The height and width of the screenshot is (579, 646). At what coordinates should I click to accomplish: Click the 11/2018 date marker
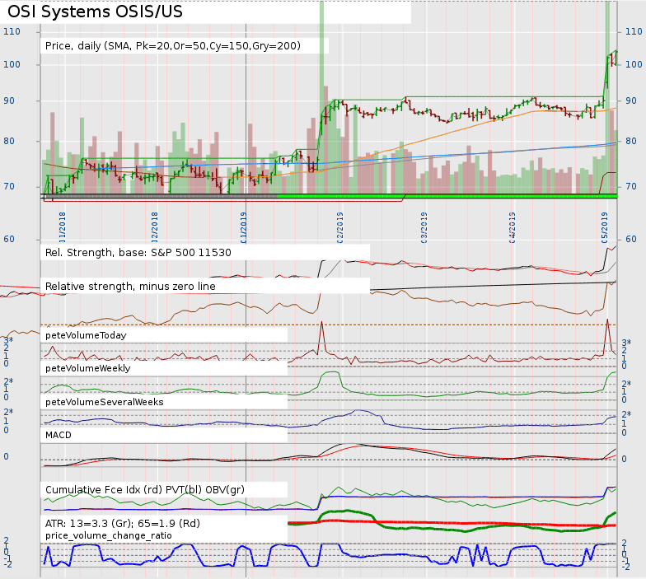(x=63, y=227)
